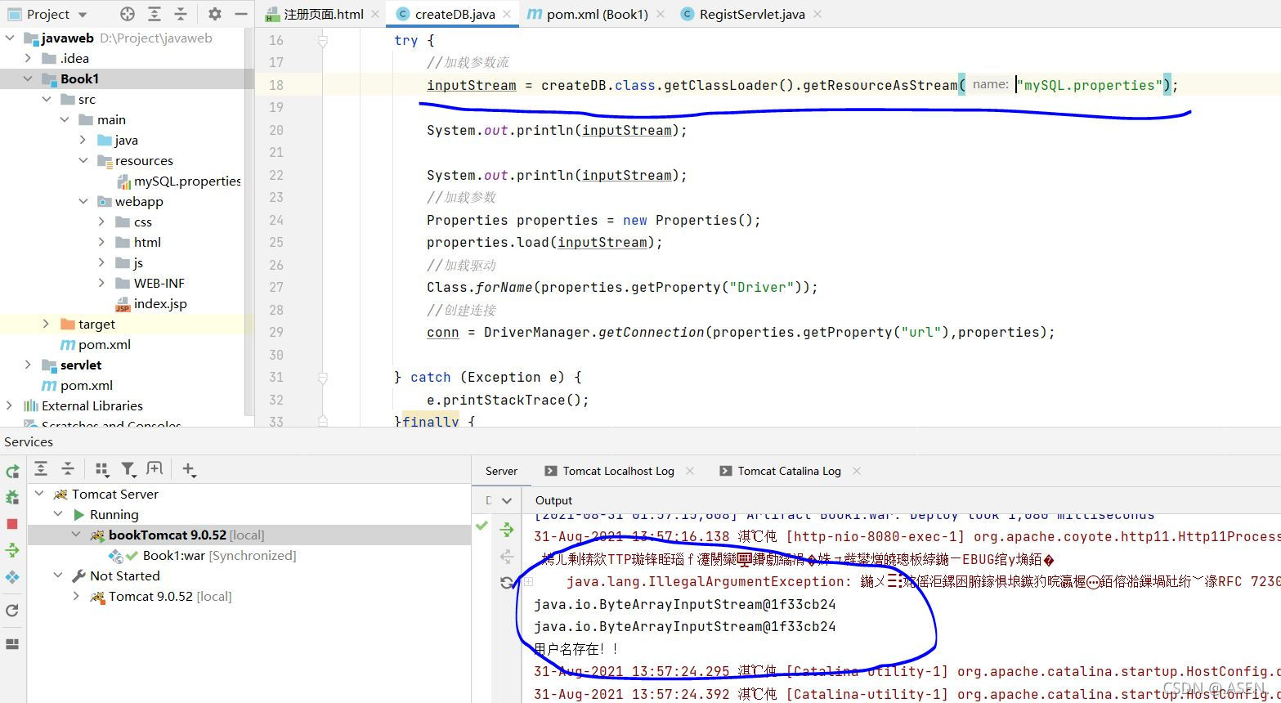Click the locate-in-project crosshair icon
The width and height of the screenshot is (1281, 703).
[127, 14]
